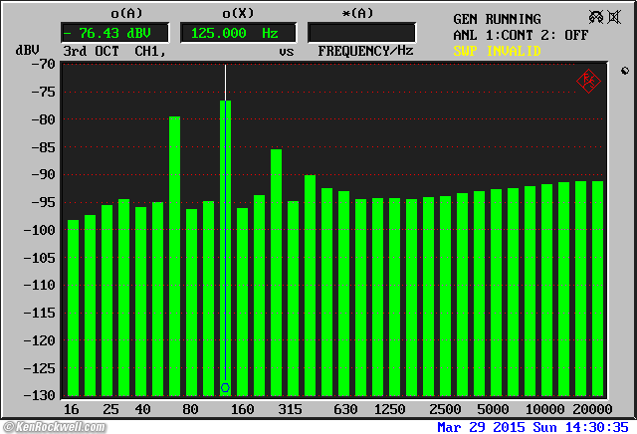The height and width of the screenshot is (434, 637).
Task: Click the FREQUENCY/Hz axis label
Action: coord(365,50)
